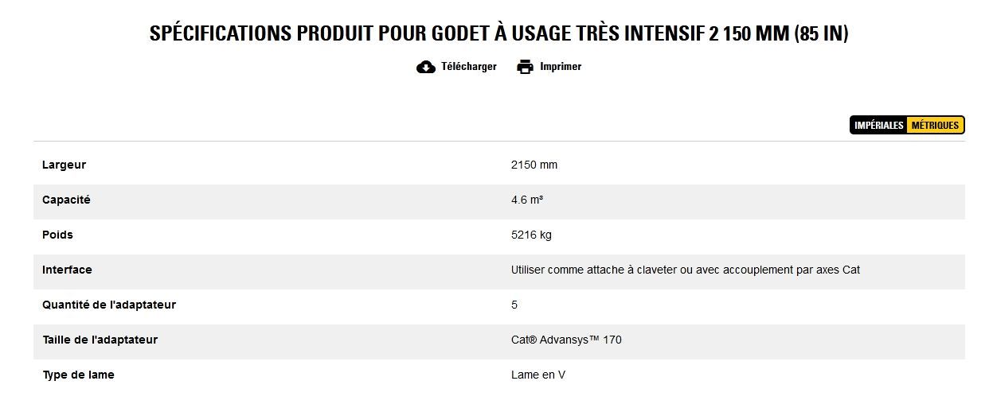The width and height of the screenshot is (993, 408).
Task: Select the Capacité row label
Action: coord(66,200)
